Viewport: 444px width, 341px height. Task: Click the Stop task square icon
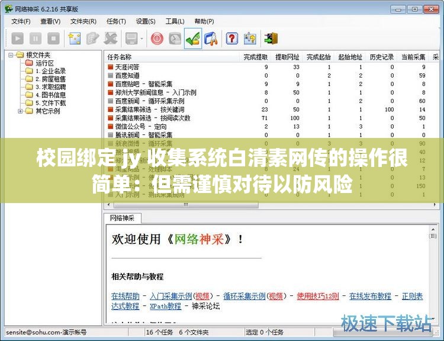[53, 38]
